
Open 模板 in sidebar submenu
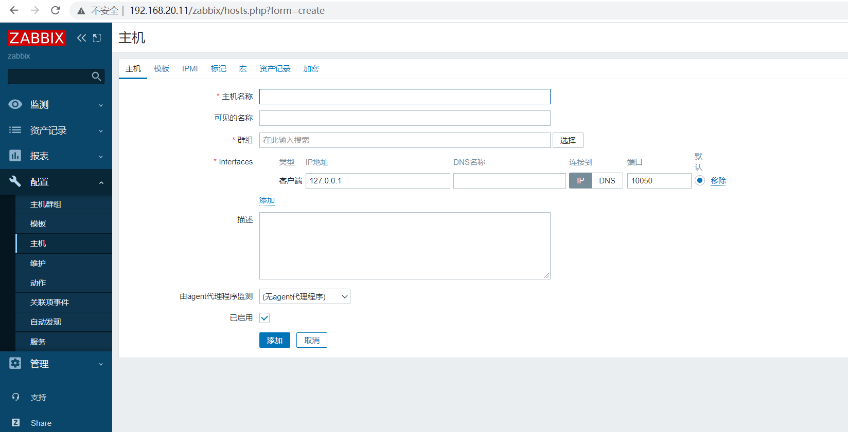click(64, 223)
